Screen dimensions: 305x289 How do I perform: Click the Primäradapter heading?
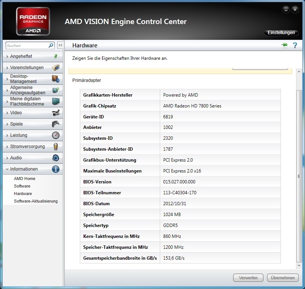pyautogui.click(x=87, y=80)
